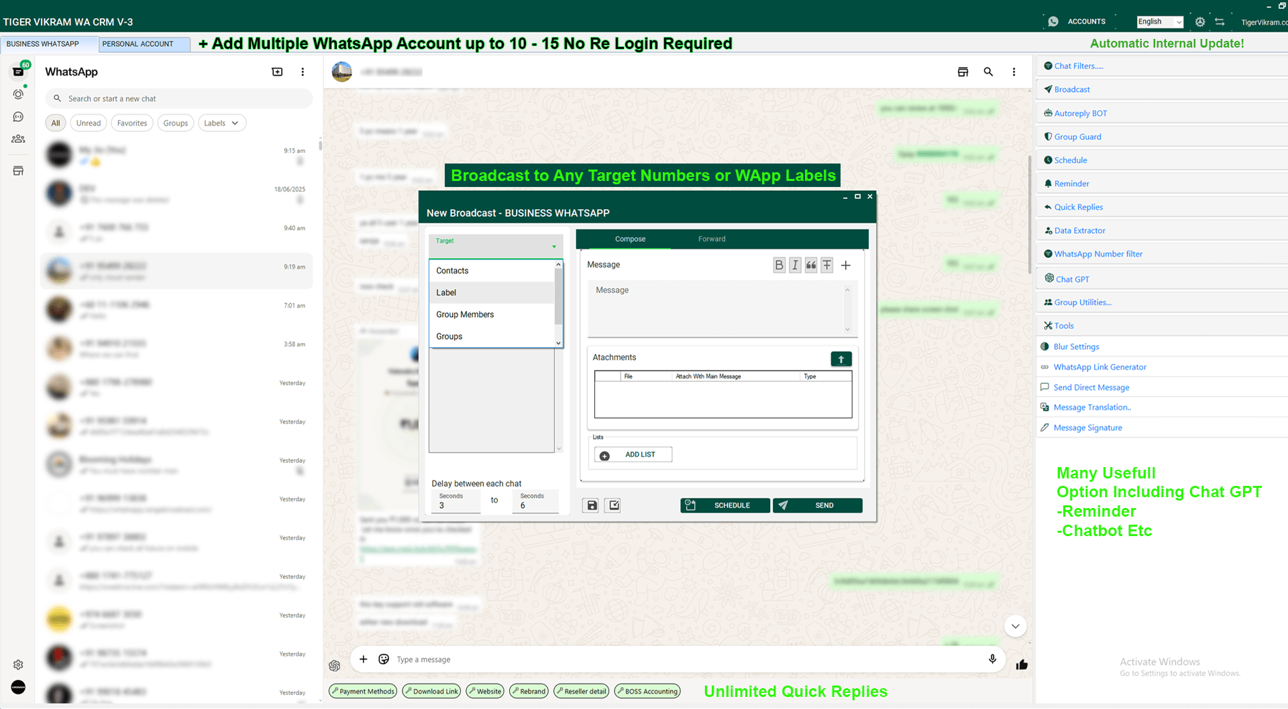Open Chat GPT panel option
This screenshot has height=709, width=1288.
pyautogui.click(x=1163, y=279)
